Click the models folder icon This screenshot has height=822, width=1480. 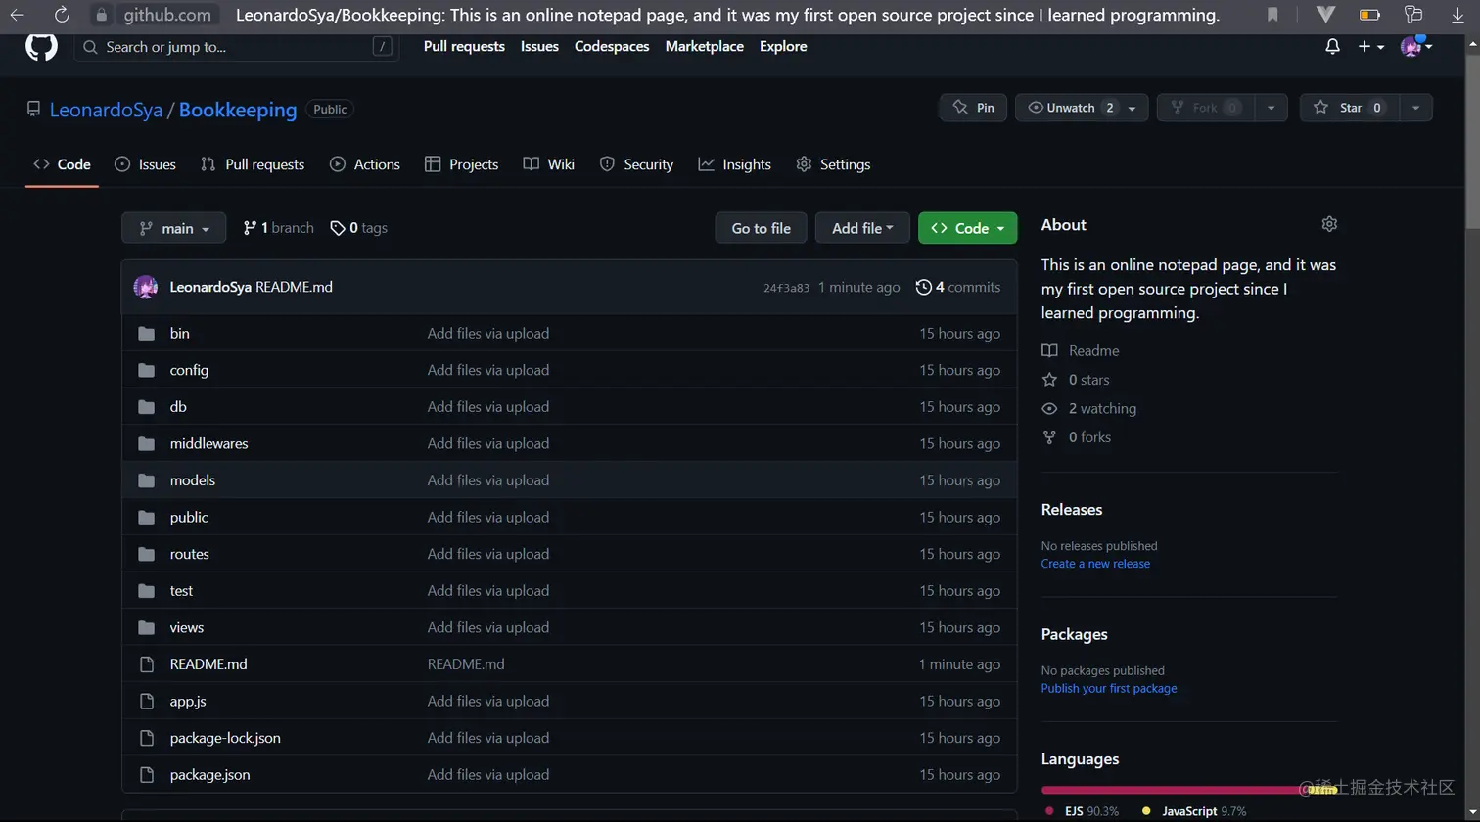pyautogui.click(x=147, y=480)
